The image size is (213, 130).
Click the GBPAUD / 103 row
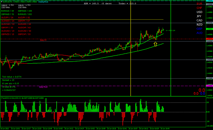click(25, 11)
